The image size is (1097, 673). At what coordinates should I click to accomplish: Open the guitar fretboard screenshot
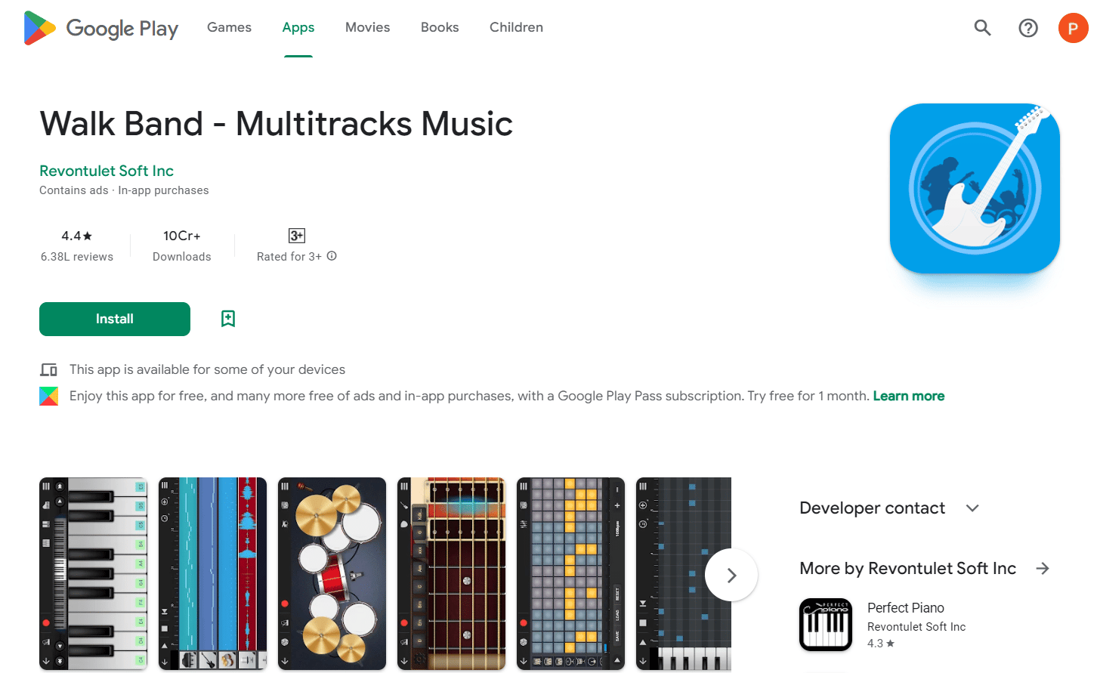click(451, 573)
